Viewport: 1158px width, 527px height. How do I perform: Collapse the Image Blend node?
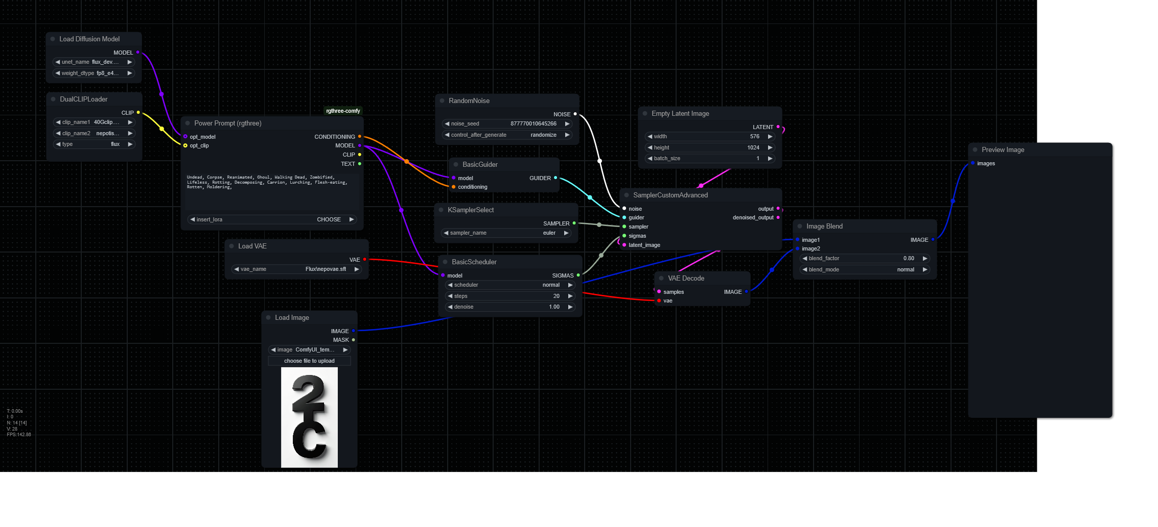800,226
